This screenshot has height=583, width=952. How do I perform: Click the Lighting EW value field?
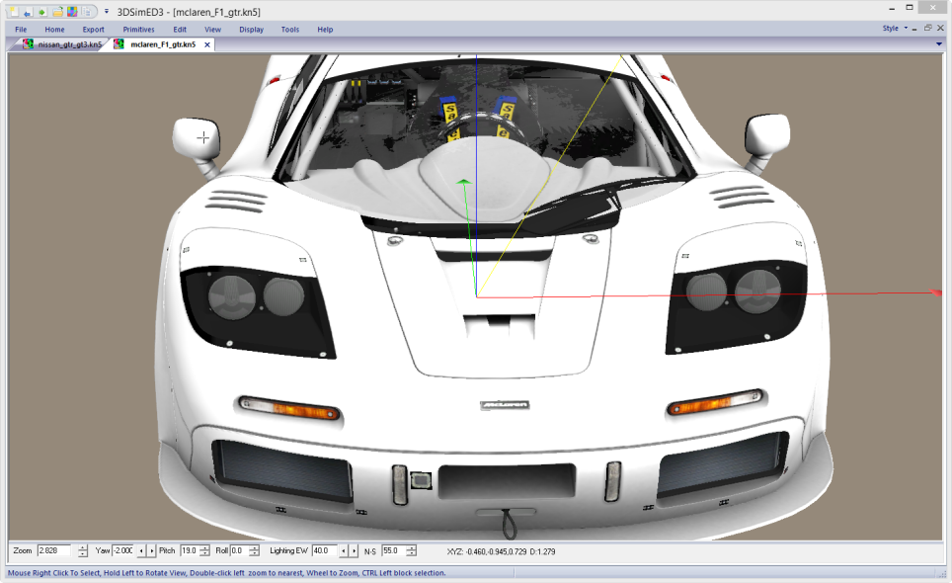[x=324, y=550]
